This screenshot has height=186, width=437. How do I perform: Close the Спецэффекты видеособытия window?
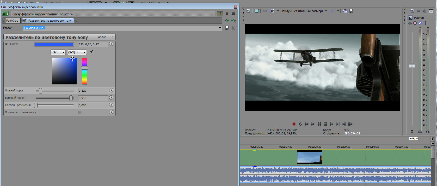coord(235,7)
